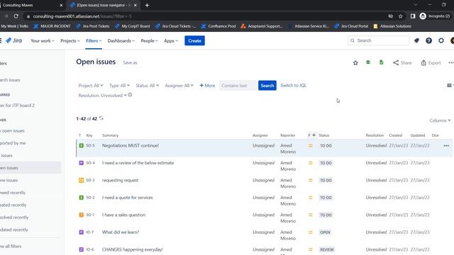Open Apps dropdown menu
This screenshot has width=454, height=255.
pyautogui.click(x=171, y=41)
